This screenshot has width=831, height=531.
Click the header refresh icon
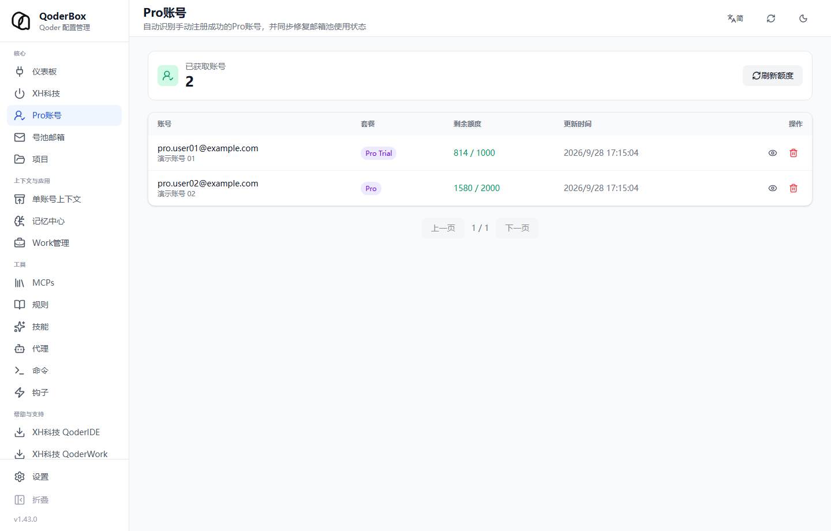(771, 18)
